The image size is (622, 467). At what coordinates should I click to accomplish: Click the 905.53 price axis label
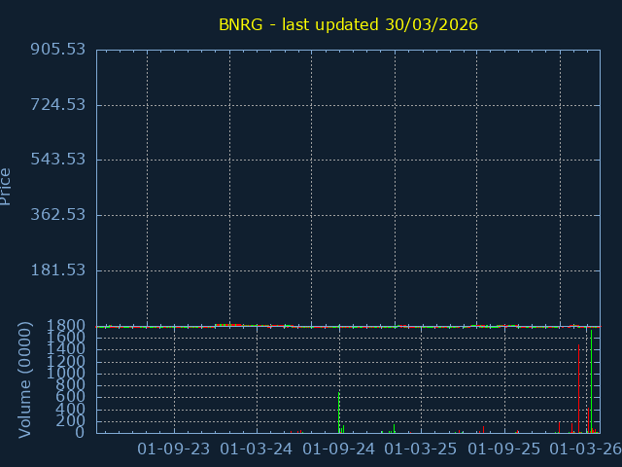click(x=58, y=50)
